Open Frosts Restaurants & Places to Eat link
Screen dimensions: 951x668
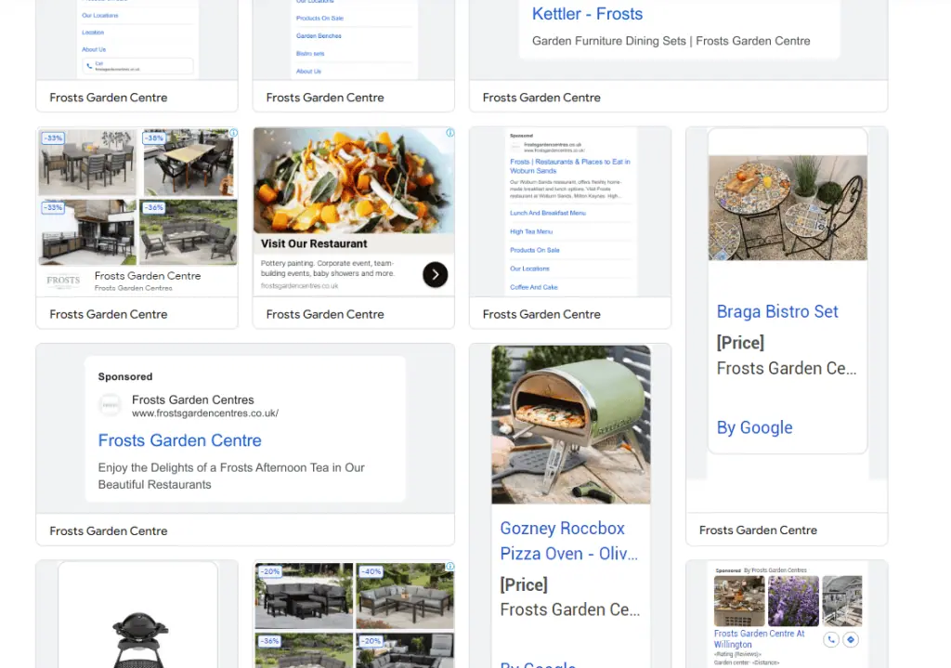[569, 166]
